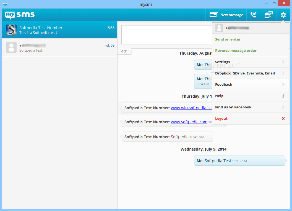292x211 pixels.
Task: Open the contacts icon in the header
Action: [x=268, y=15]
